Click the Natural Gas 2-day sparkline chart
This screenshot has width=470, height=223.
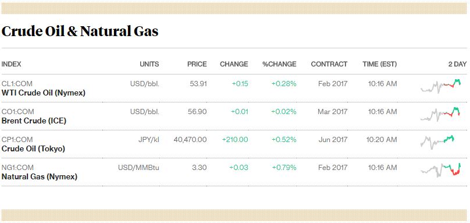441,170
